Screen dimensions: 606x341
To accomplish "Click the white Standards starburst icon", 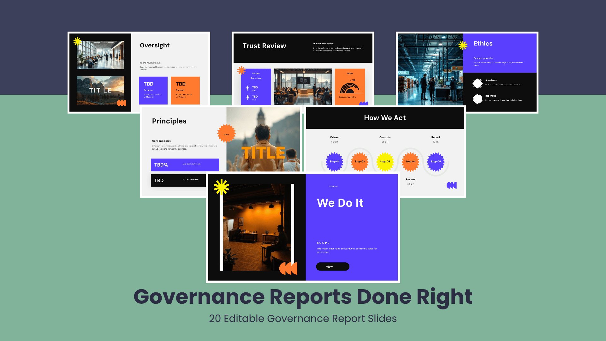I will pyautogui.click(x=478, y=83).
